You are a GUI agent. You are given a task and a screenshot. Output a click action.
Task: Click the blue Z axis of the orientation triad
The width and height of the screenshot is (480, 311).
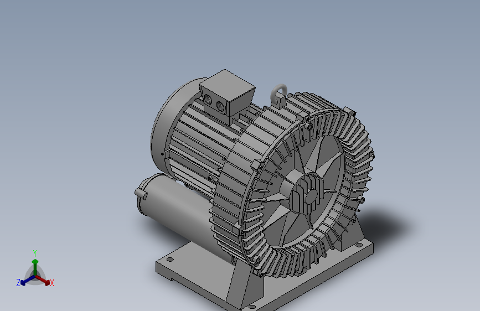point(27,281)
